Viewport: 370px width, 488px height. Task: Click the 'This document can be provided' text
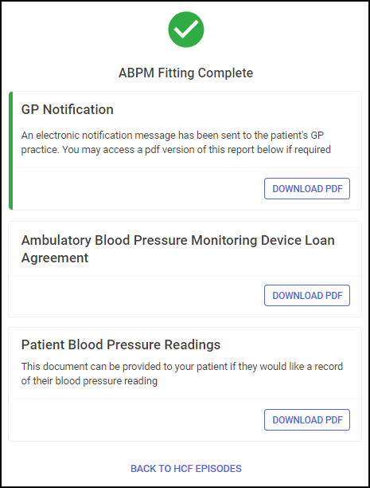181,366
